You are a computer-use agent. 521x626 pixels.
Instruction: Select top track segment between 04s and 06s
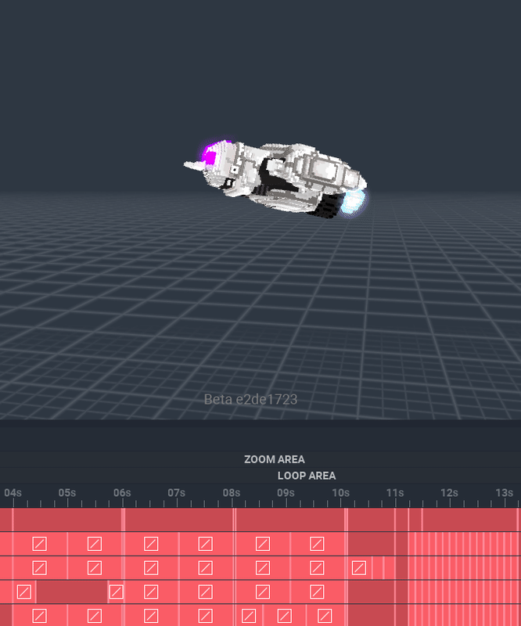coord(67,520)
